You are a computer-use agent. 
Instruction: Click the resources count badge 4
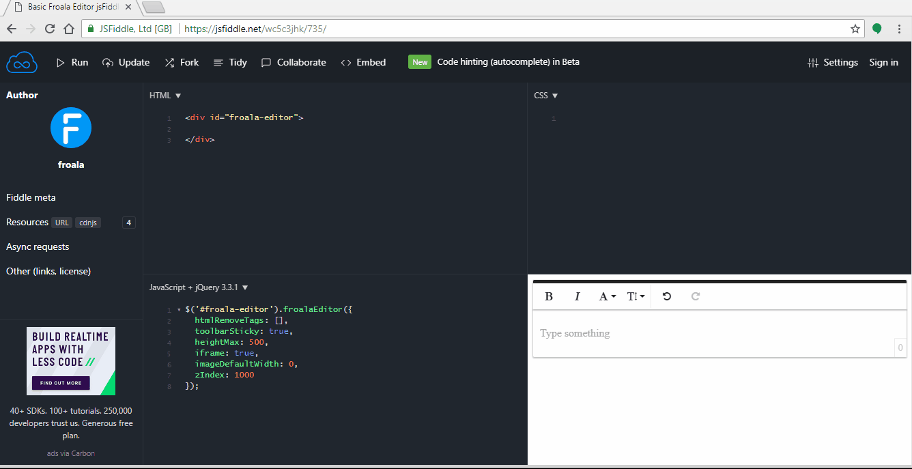128,223
